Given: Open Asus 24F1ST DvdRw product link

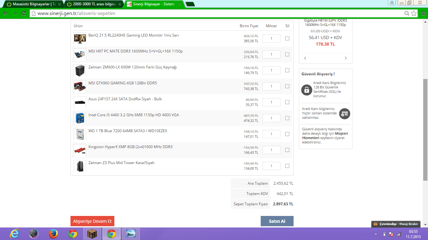Looking at the screenshot, I should pos(125,99).
